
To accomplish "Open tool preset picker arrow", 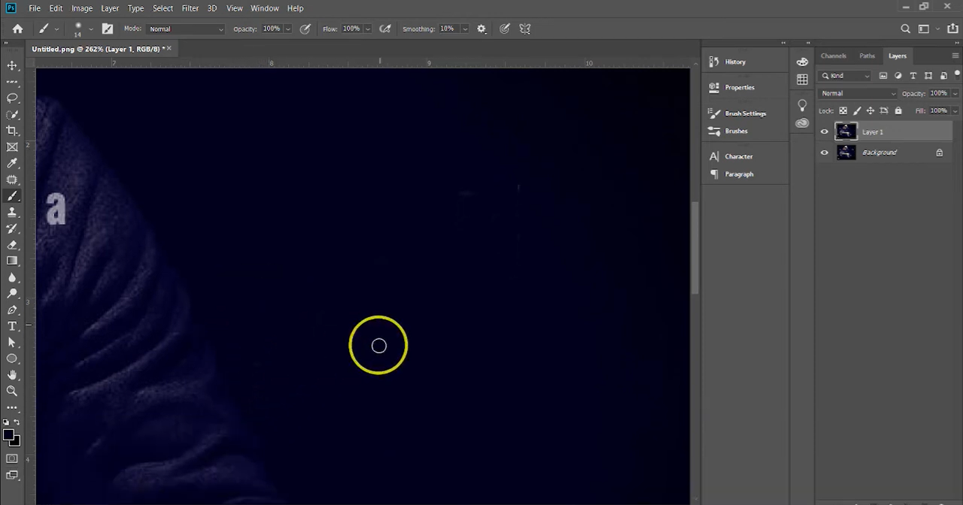I will click(56, 29).
